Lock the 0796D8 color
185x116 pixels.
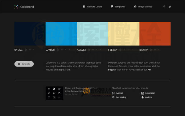(x=58, y=50)
